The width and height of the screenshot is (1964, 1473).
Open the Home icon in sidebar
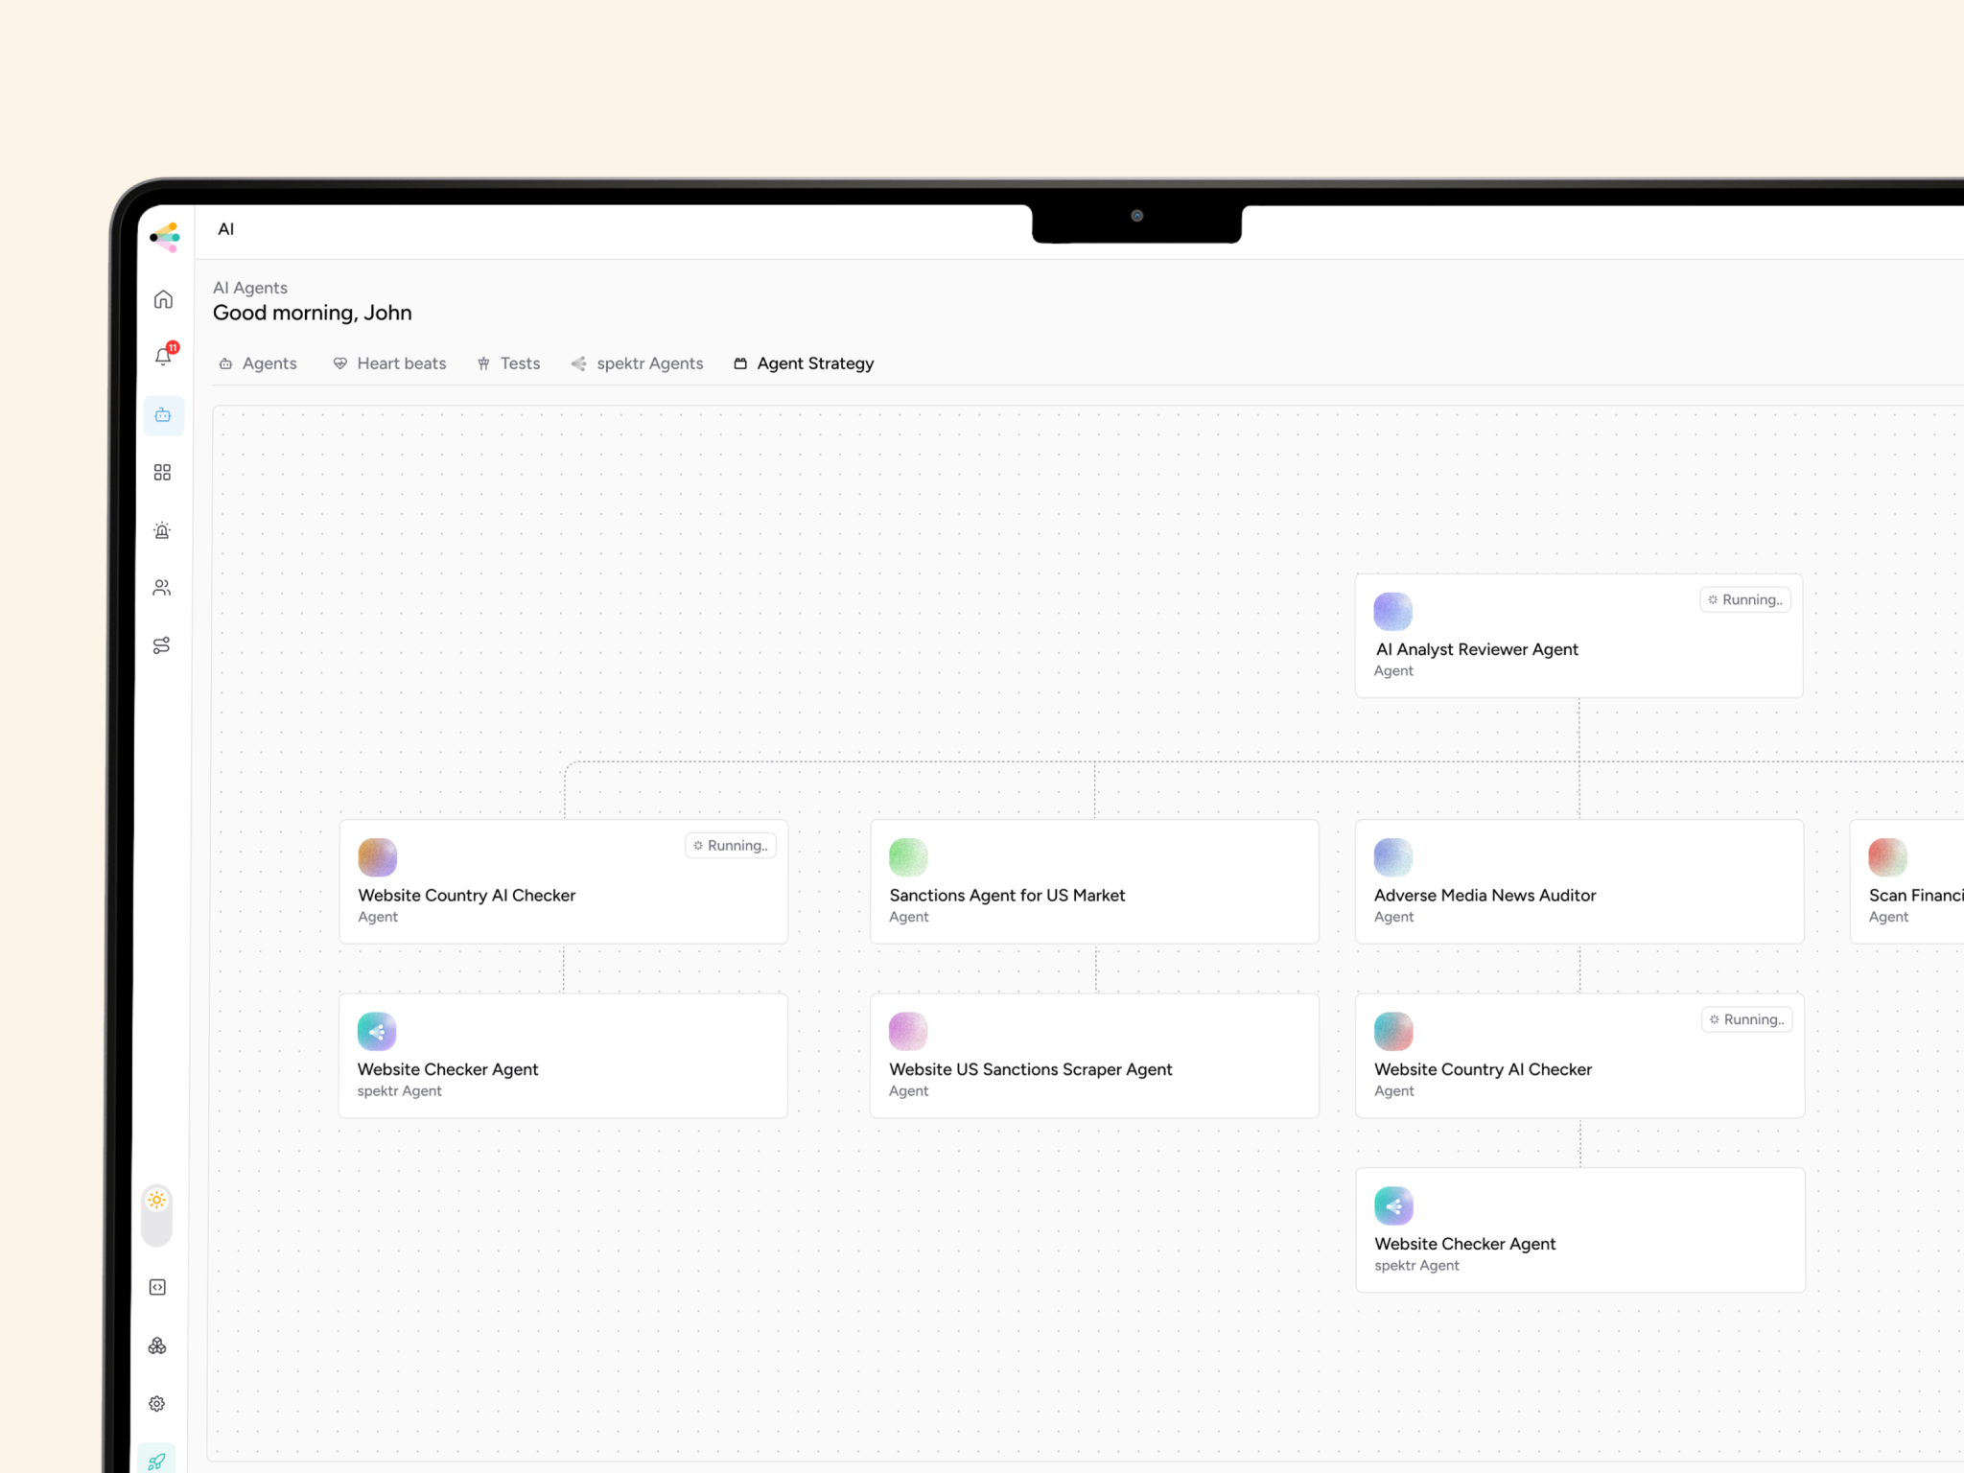click(x=163, y=300)
